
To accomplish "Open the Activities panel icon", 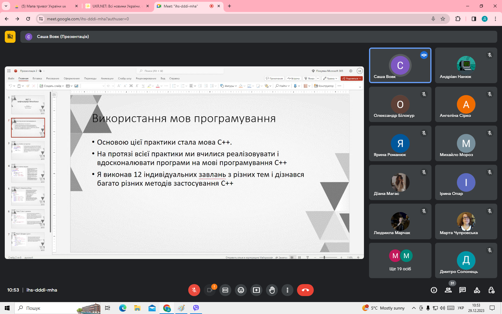I will click(x=477, y=290).
